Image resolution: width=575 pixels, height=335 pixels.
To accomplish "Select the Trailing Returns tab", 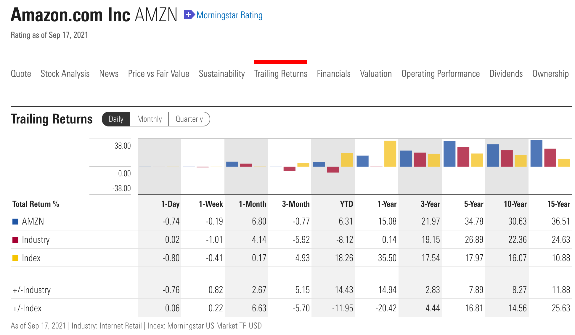I will pyautogui.click(x=281, y=74).
